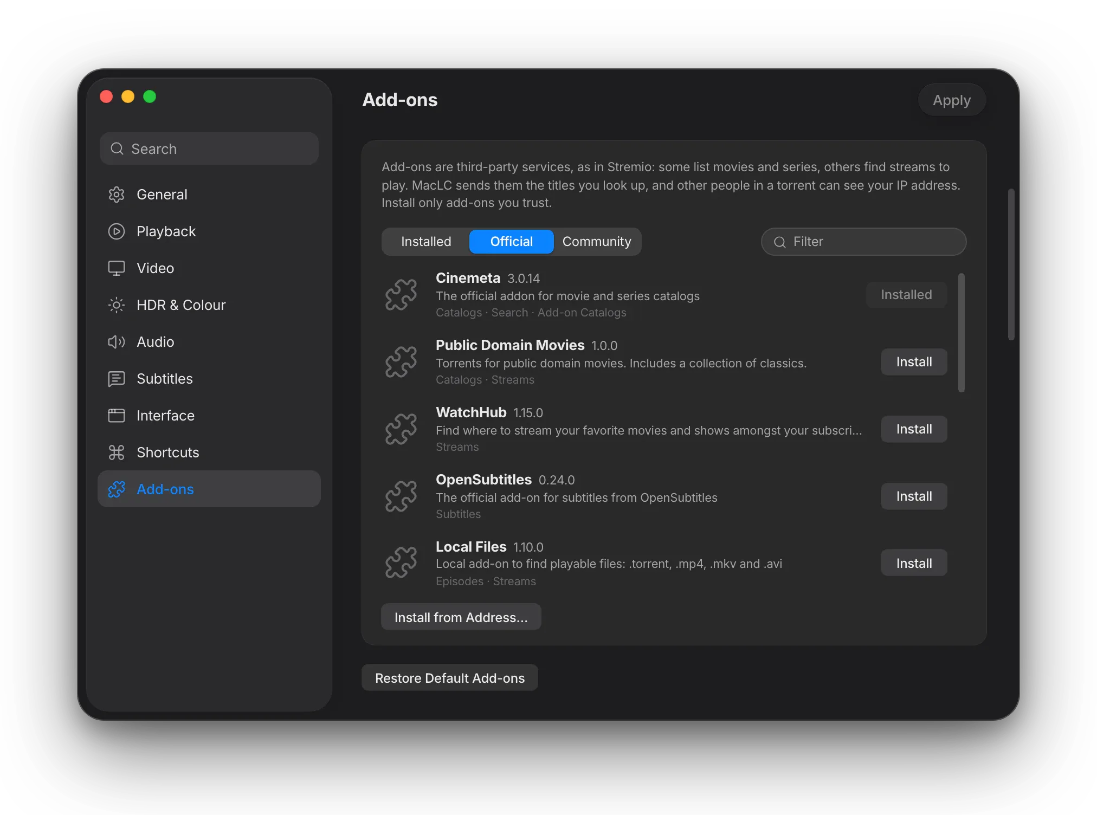Install the OpenSubtitles add-on

(x=914, y=496)
